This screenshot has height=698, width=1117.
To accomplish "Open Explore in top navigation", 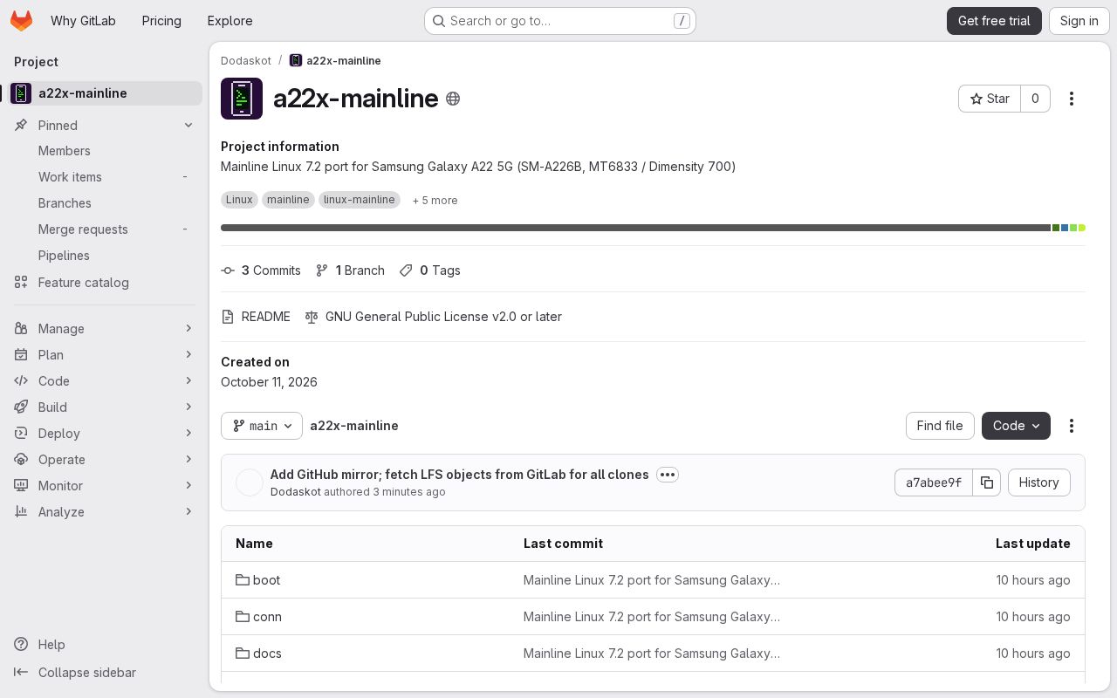I will [x=230, y=21].
